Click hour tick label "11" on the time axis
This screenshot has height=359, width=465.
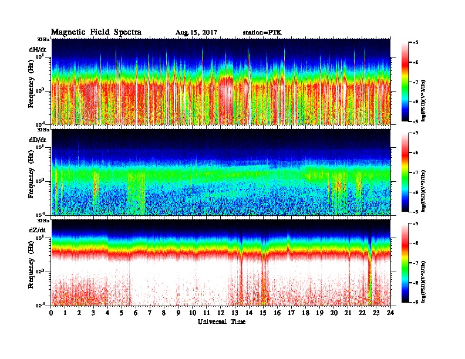(207, 313)
